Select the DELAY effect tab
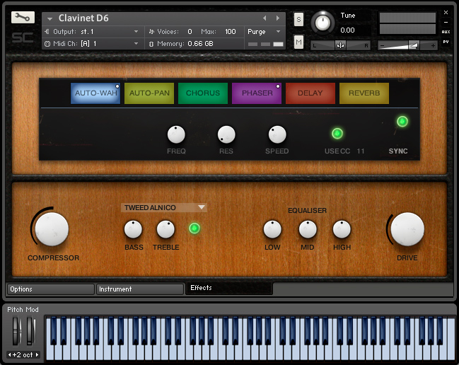Viewport: 459px width, 365px height. point(310,93)
